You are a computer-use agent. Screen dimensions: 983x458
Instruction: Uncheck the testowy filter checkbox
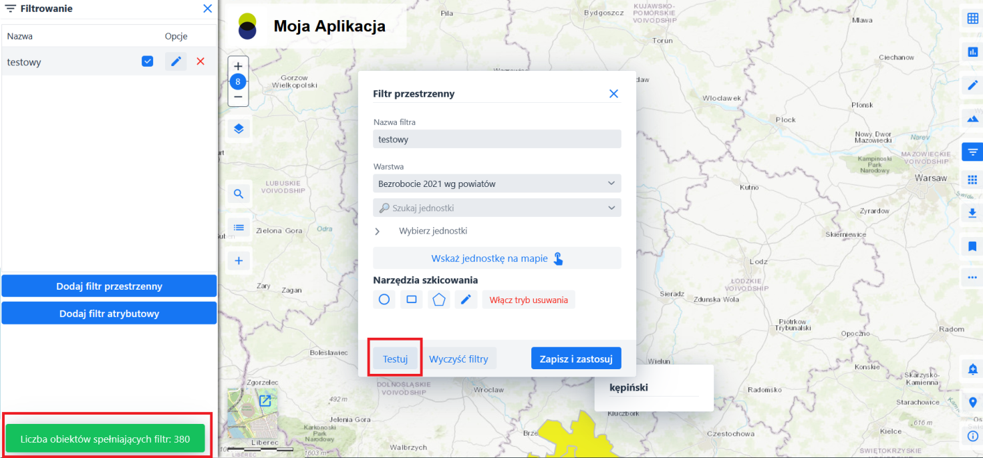coord(148,61)
